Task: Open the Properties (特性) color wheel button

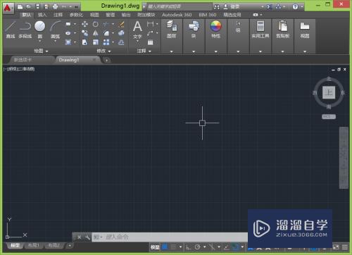Action: pyautogui.click(x=216, y=29)
